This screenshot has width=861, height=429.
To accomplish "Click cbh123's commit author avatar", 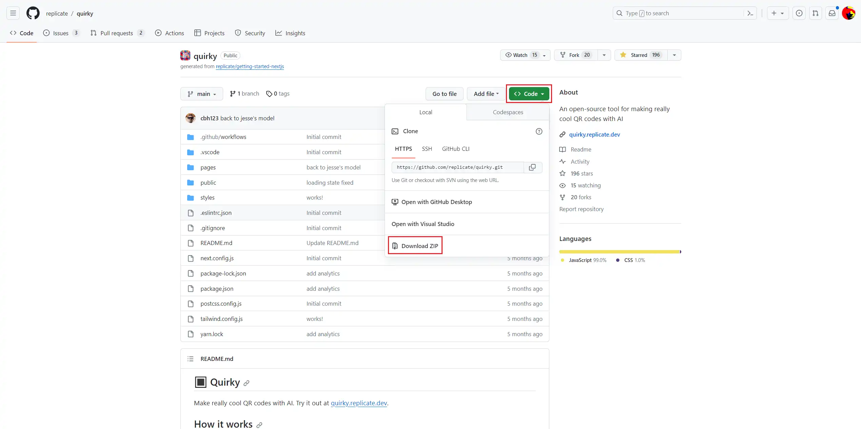I will 191,118.
